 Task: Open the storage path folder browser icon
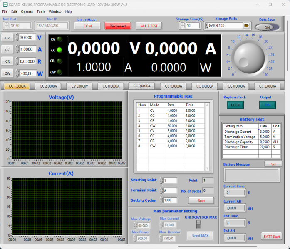246,26
